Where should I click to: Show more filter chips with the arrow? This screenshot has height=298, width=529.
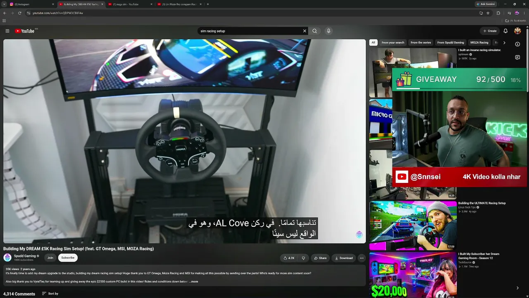click(x=504, y=43)
